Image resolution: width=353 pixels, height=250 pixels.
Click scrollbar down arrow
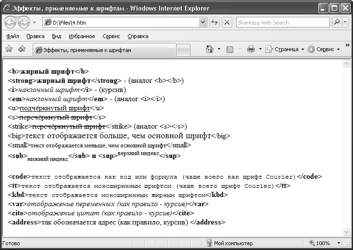click(x=346, y=232)
